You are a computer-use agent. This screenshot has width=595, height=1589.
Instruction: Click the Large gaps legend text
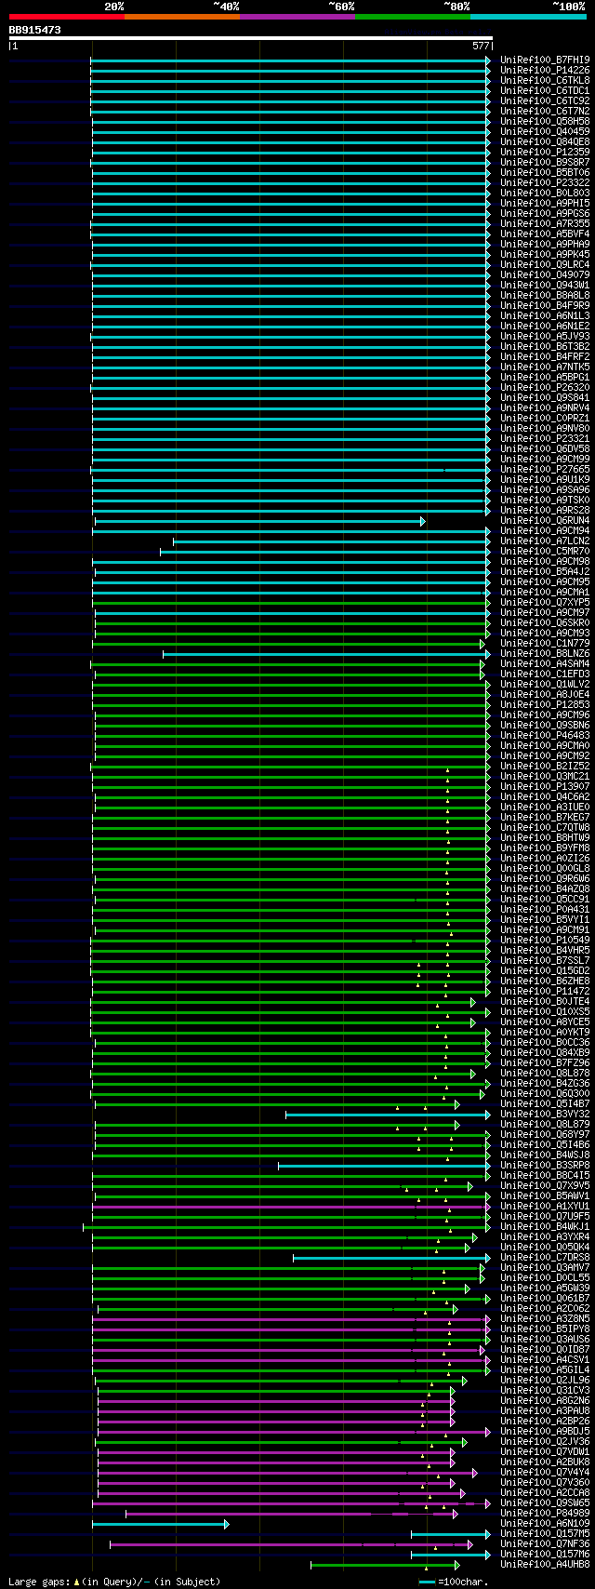114,1581
